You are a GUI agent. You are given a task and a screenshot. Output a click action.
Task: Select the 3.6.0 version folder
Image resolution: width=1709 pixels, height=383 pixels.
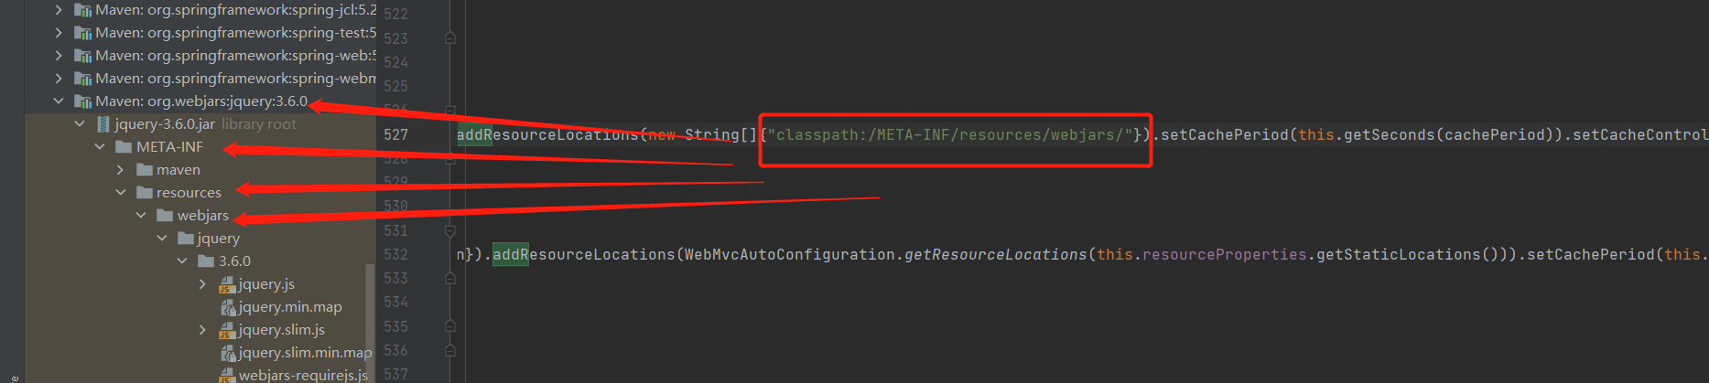pyautogui.click(x=234, y=261)
